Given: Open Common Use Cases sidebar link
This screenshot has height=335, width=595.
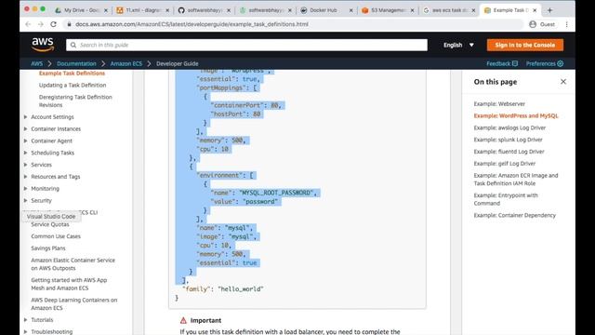Looking at the screenshot, I should tap(56, 236).
